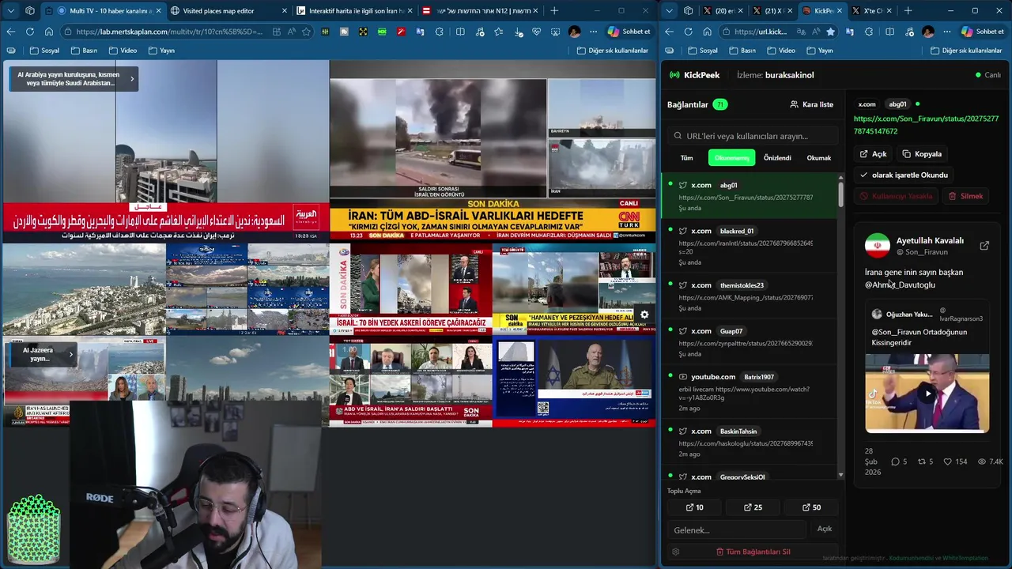The image size is (1012, 569).
Task: Delete all links with Tüm Bağlantıları Sil
Action: tap(753, 552)
